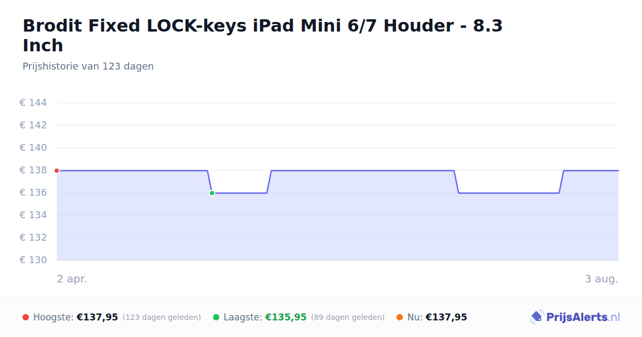The image size is (642, 337).
Task: Click the red dot beside Hoogste legend
Action: pyautogui.click(x=26, y=317)
